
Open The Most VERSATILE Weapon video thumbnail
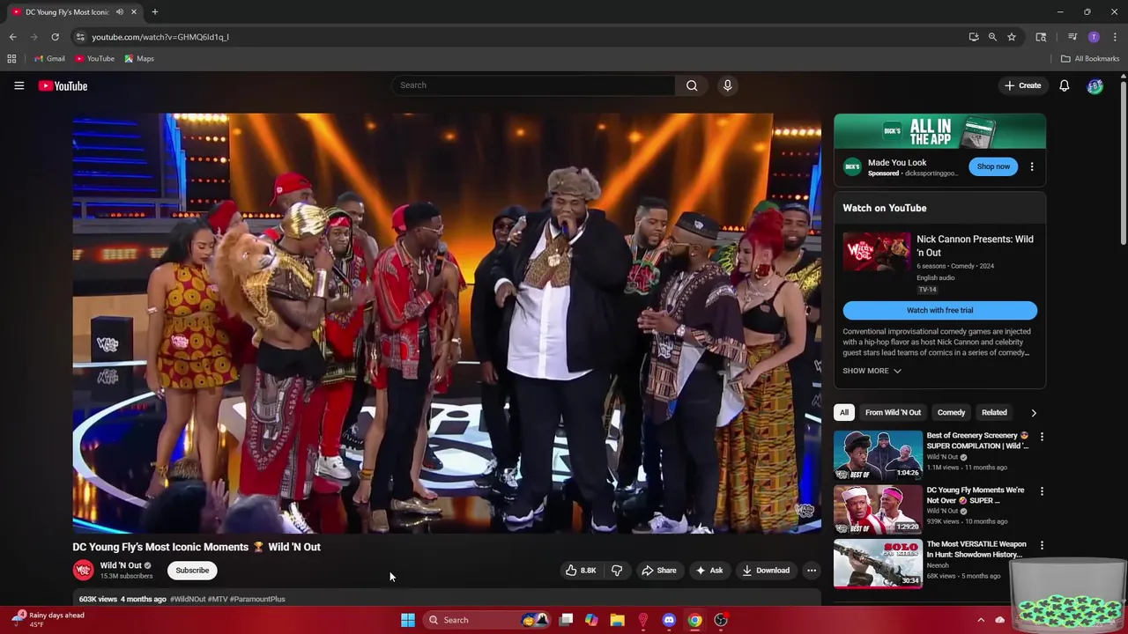coord(878,564)
